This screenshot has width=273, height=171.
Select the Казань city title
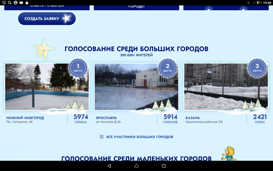click(x=192, y=118)
